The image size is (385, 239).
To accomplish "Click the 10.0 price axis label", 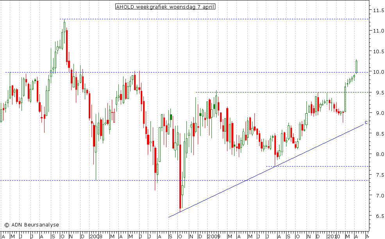I will pyautogui.click(x=378, y=72).
